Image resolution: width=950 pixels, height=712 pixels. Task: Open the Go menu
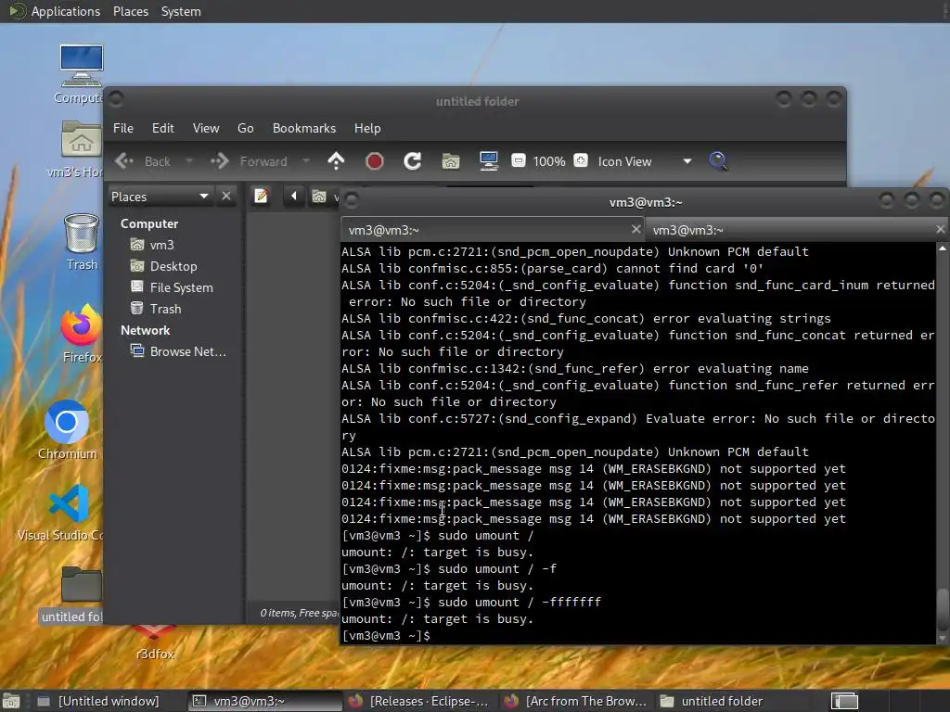(245, 128)
